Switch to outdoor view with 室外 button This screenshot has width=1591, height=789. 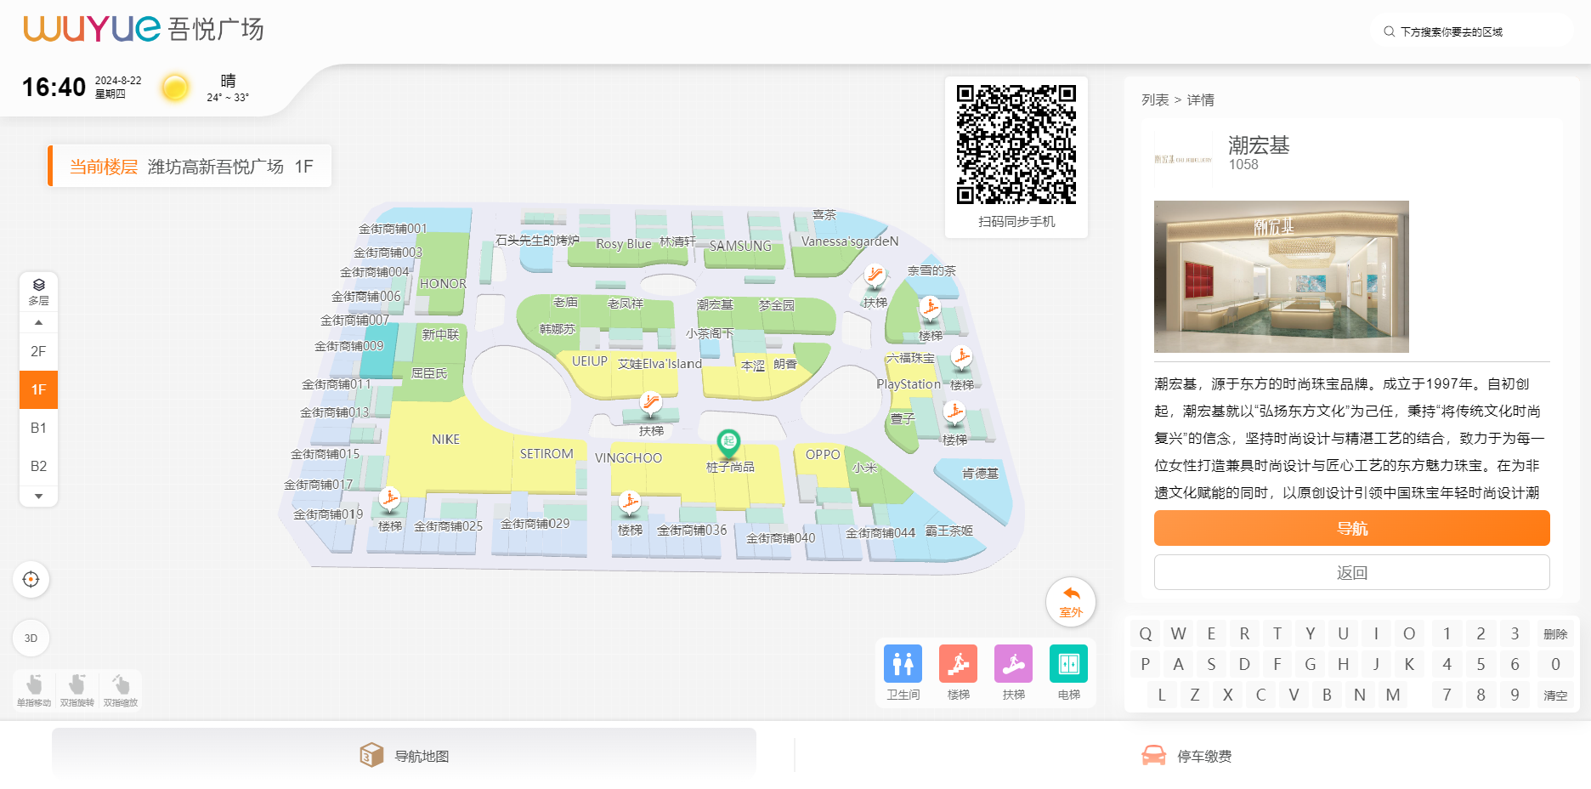[1071, 601]
